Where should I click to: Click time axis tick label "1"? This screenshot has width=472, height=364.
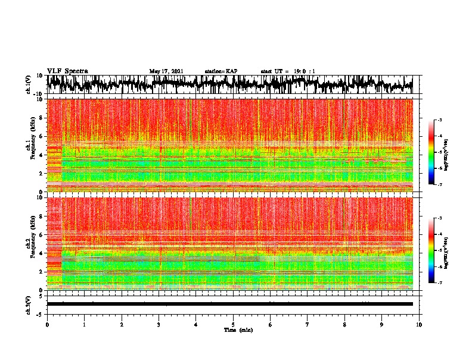coord(85,325)
